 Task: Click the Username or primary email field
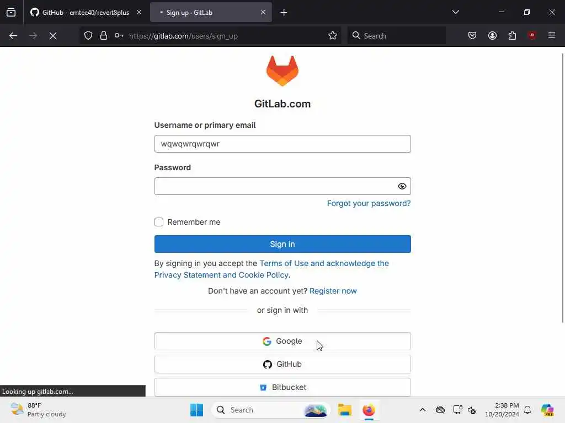click(x=282, y=144)
